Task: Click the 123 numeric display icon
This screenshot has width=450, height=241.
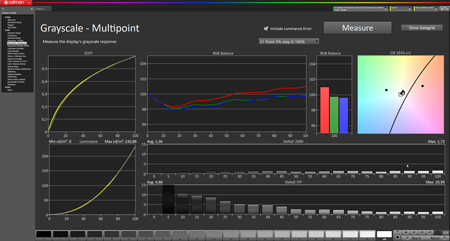Action: [445, 233]
